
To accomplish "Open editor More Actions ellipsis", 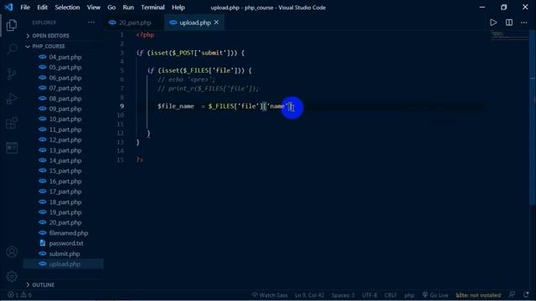I will [x=523, y=23].
